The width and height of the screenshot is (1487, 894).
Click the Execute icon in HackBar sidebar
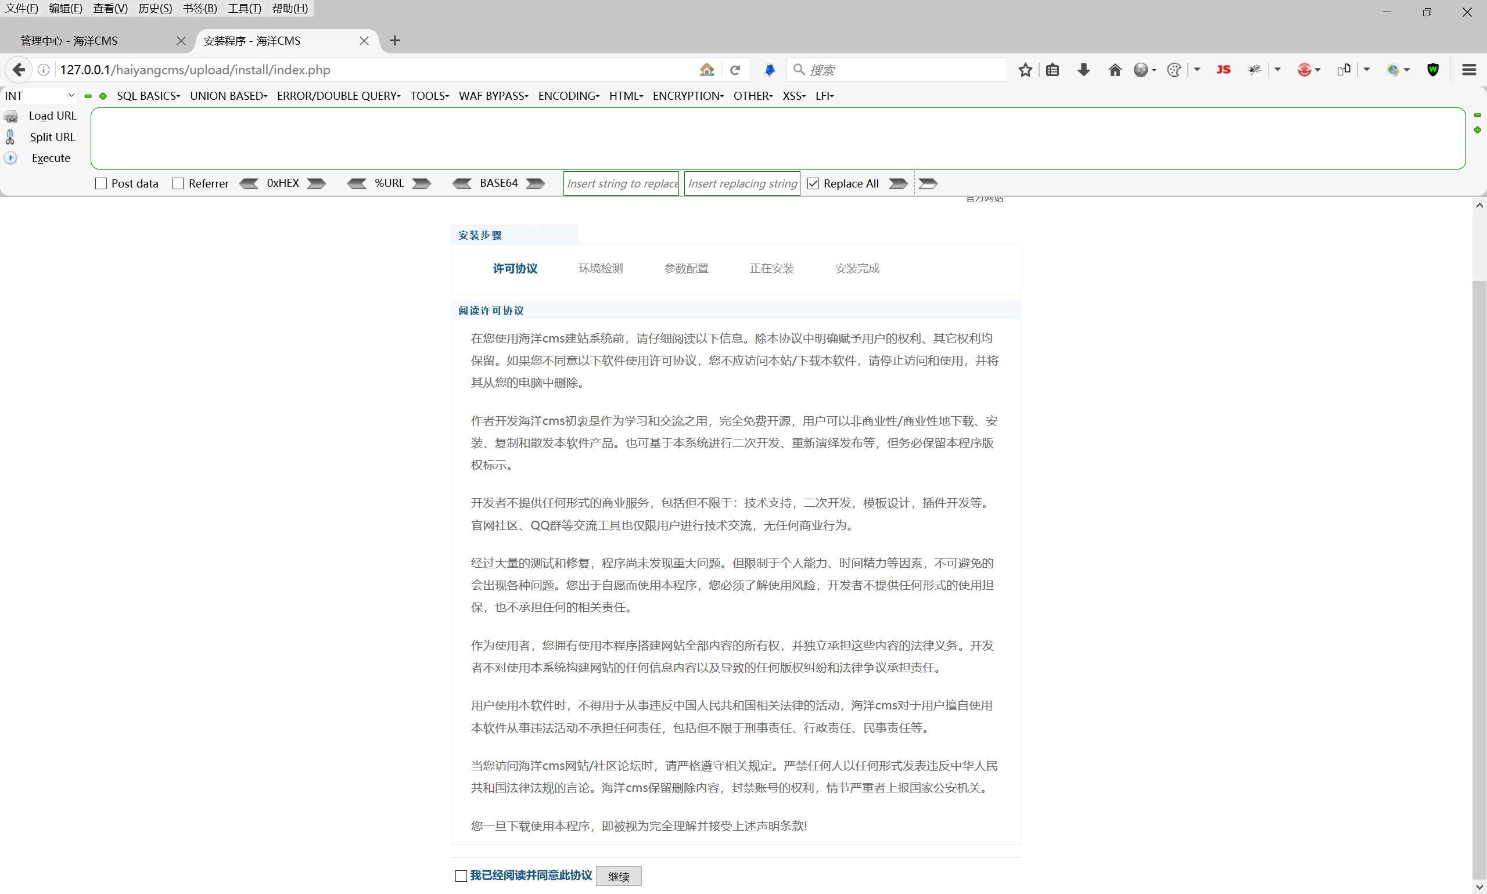[10, 158]
